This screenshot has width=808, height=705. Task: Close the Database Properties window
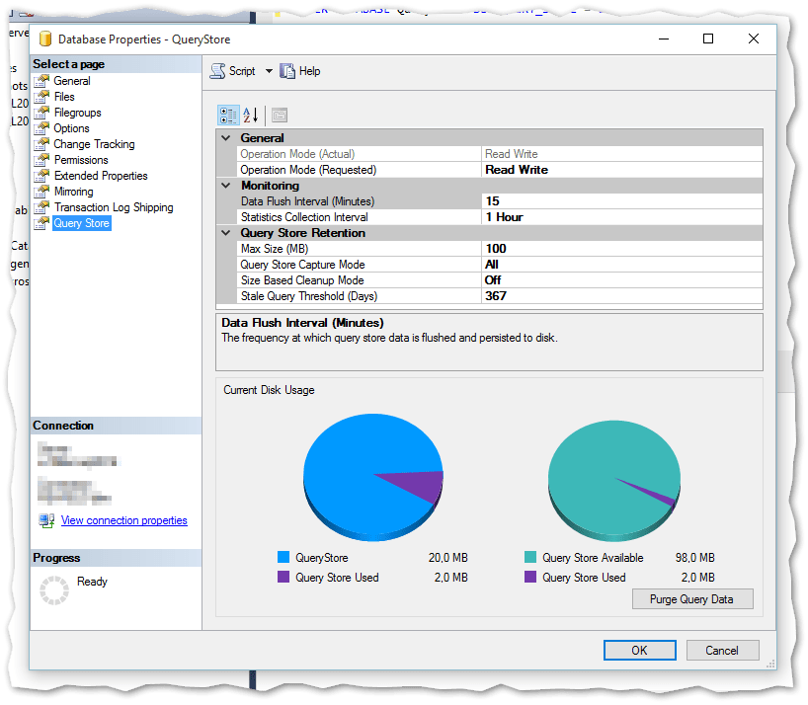(x=754, y=39)
